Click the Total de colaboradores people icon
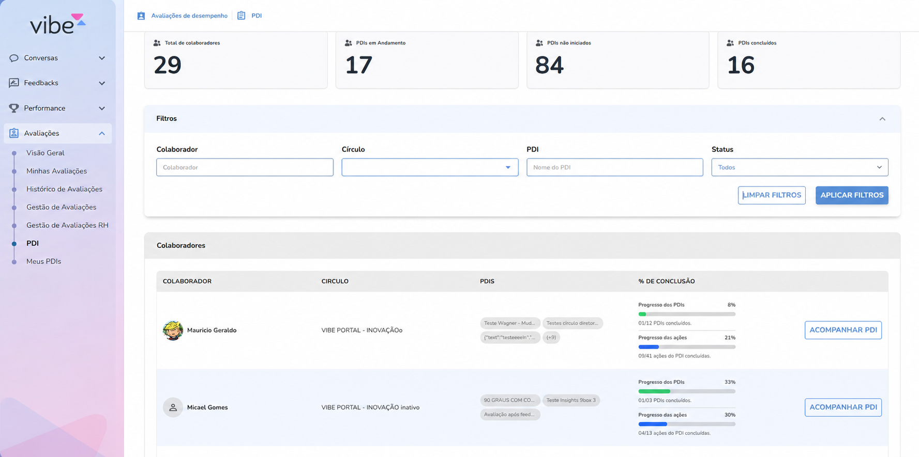Image resolution: width=919 pixels, height=457 pixels. coord(157,43)
